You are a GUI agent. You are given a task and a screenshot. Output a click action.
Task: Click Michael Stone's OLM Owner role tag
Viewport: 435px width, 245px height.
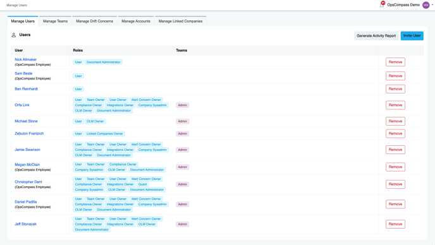click(x=95, y=121)
